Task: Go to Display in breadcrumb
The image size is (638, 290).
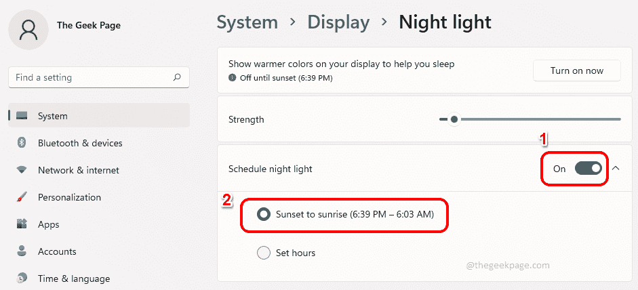Action: click(x=338, y=22)
